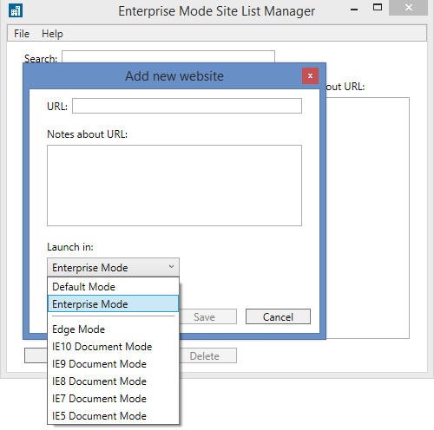The height and width of the screenshot is (430, 434).
Task: Click the Save button in dialog
Action: coord(207,316)
